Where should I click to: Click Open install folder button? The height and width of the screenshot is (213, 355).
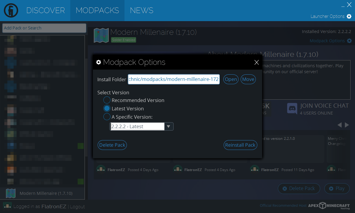[x=231, y=79]
